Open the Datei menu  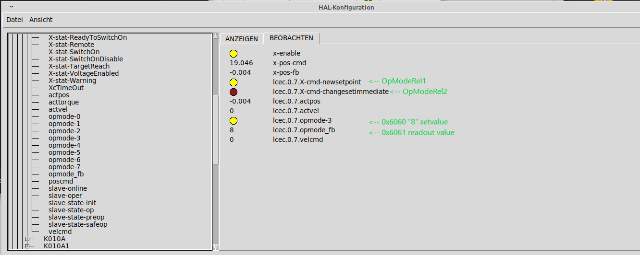[14, 20]
